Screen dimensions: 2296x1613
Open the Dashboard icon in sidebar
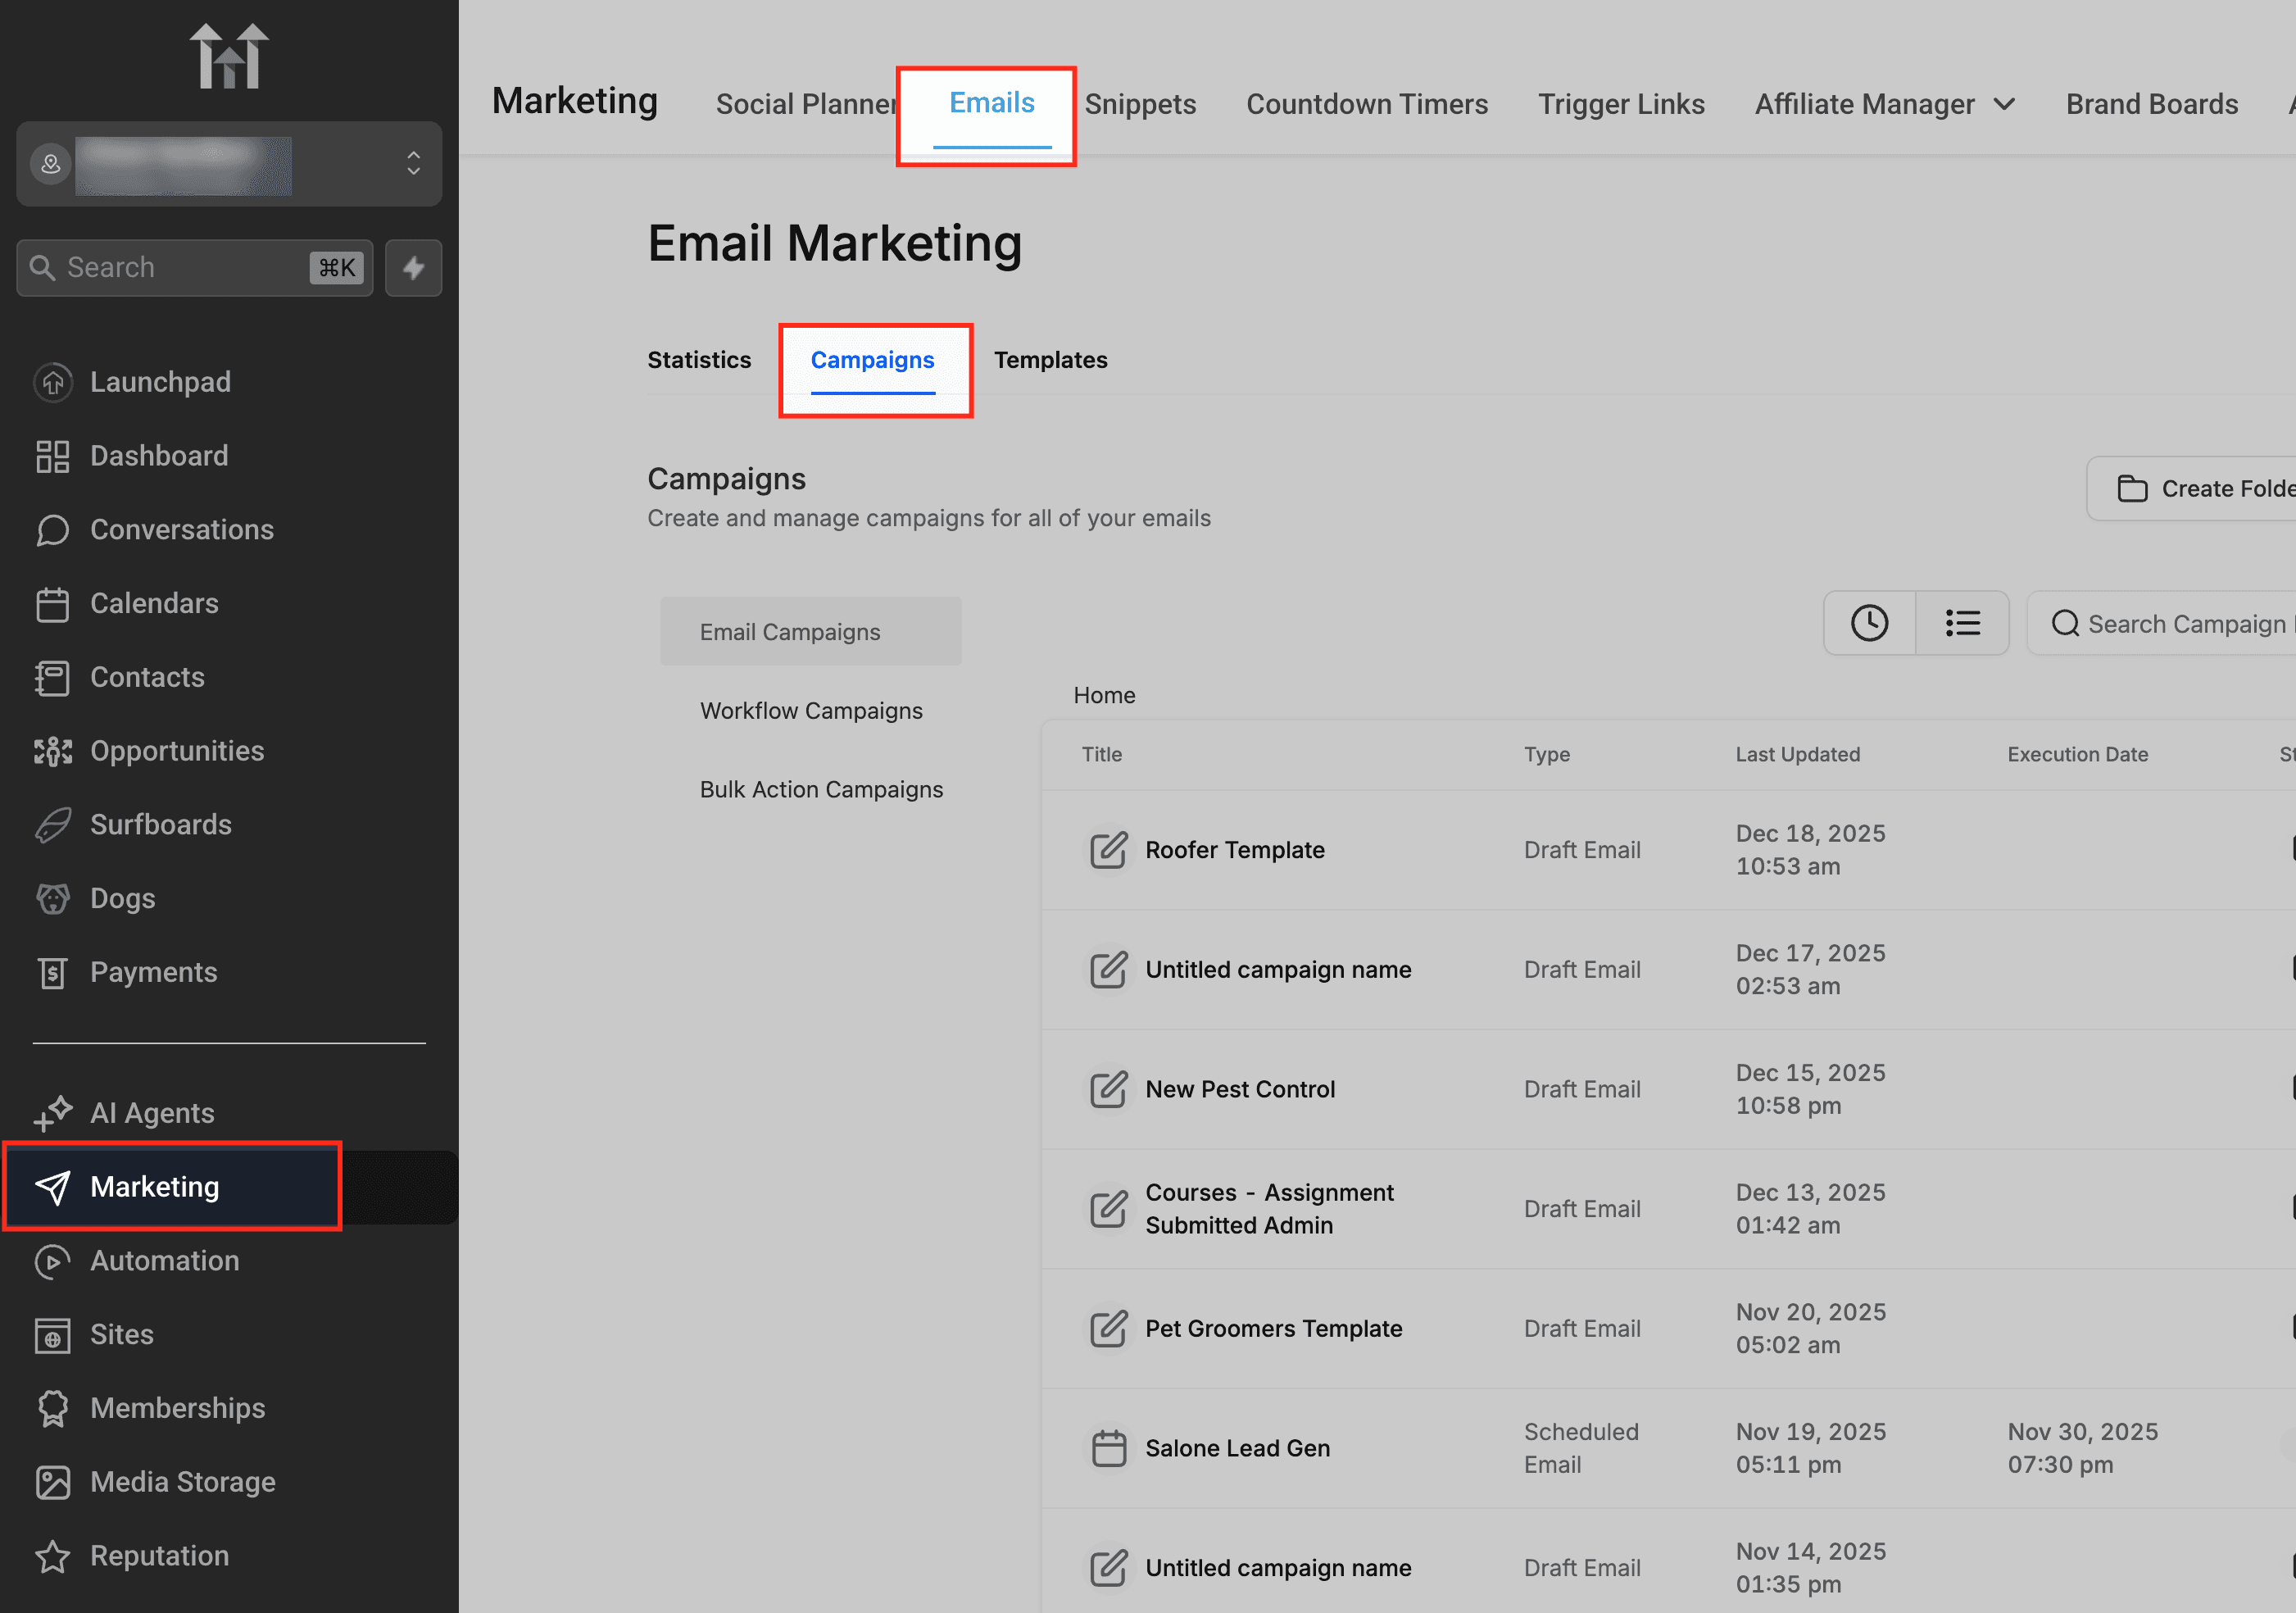(x=53, y=455)
